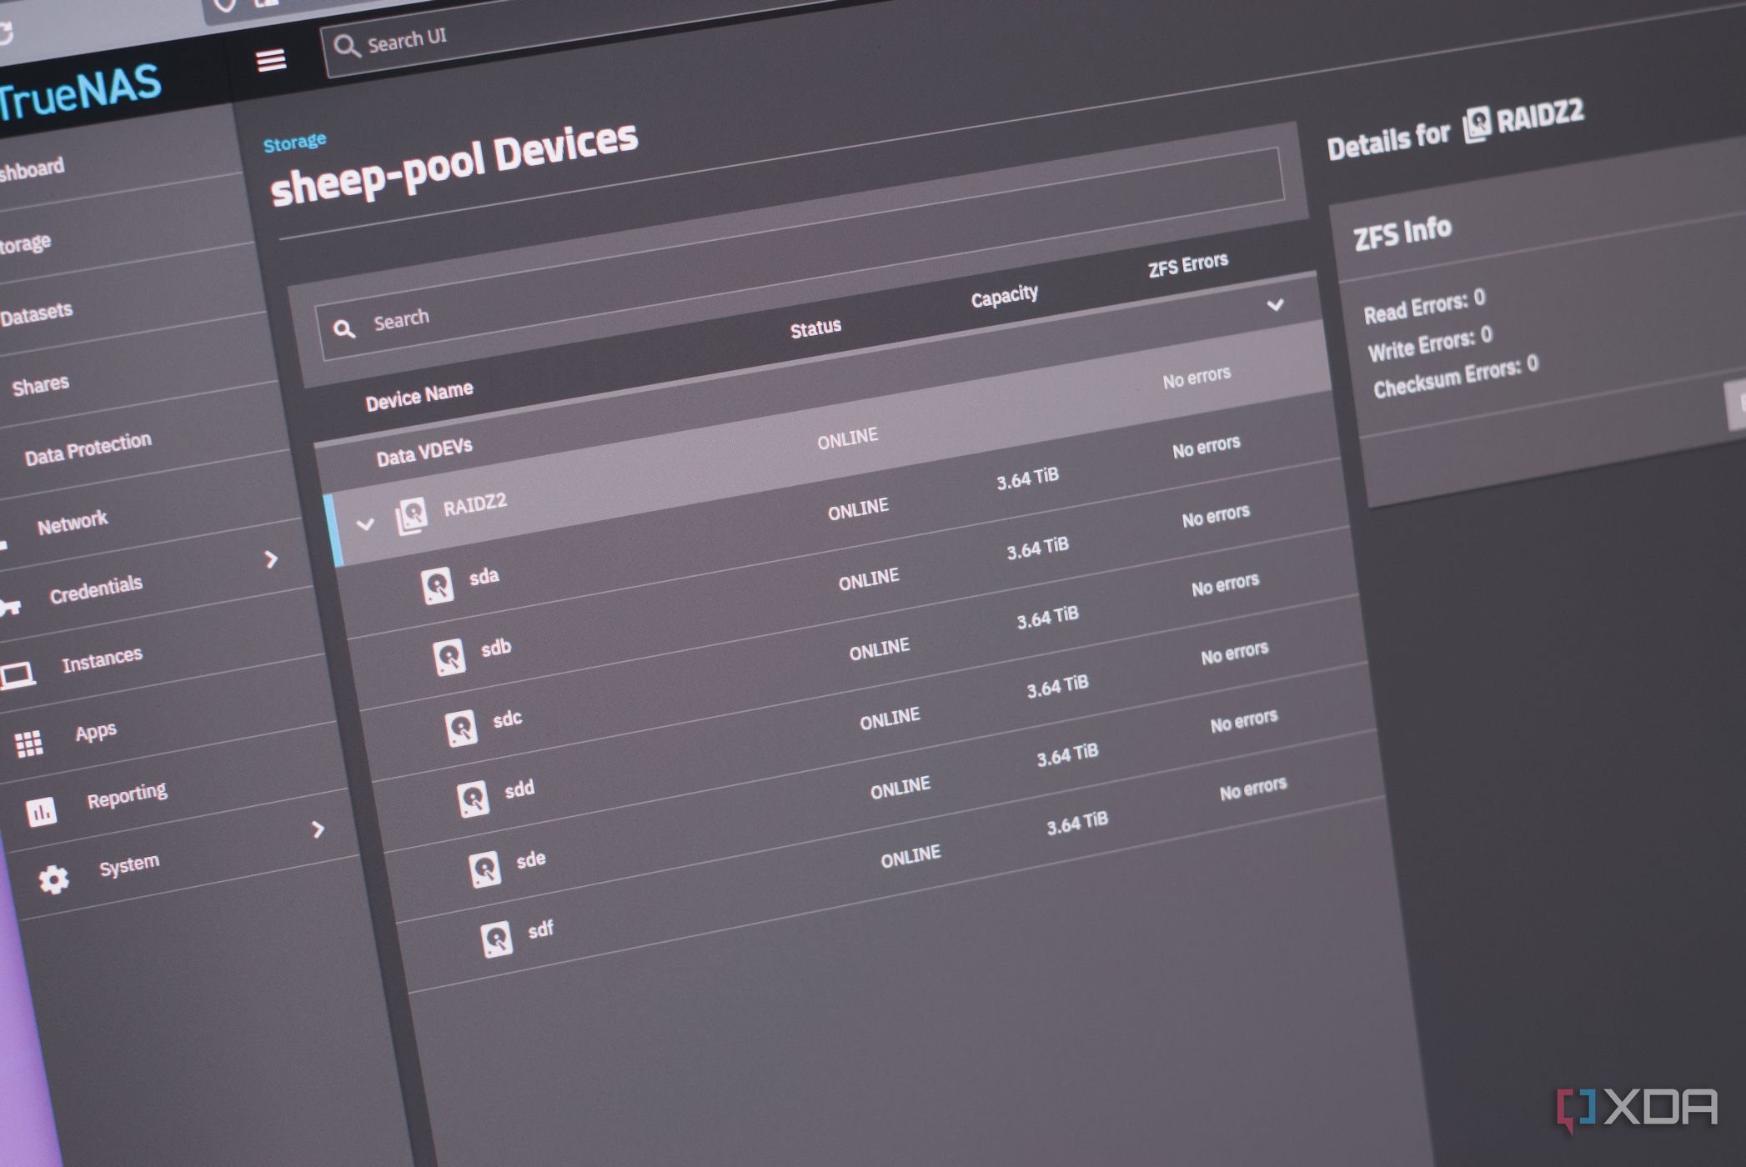Open Reporting from sidebar

click(x=127, y=795)
